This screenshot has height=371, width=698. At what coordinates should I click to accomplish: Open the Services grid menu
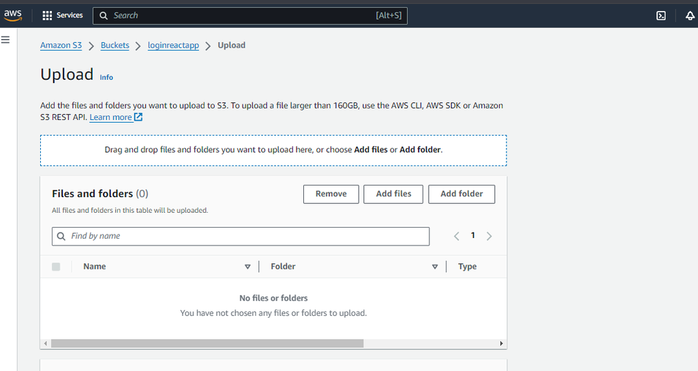point(63,15)
